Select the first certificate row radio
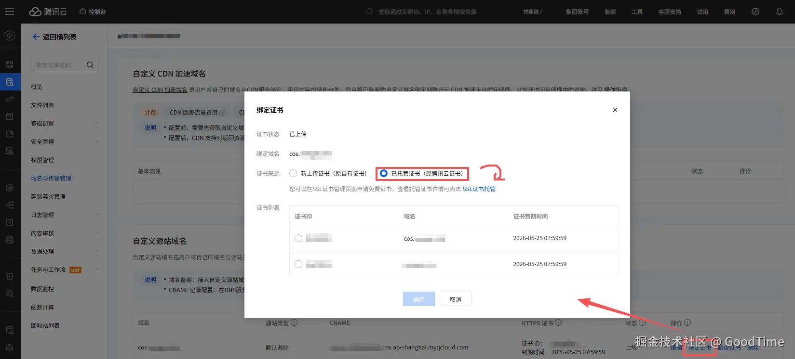This screenshot has height=359, width=795. click(x=298, y=238)
